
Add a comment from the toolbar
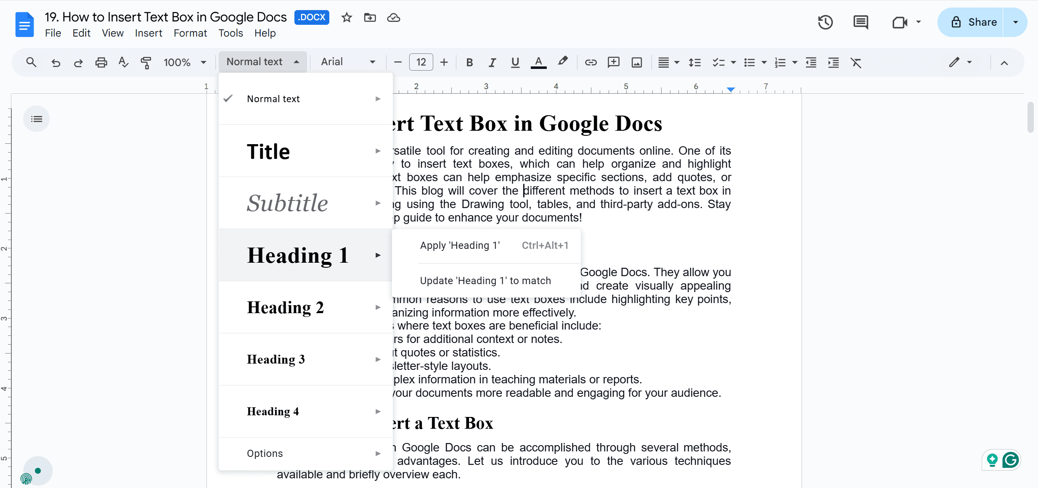(x=614, y=63)
